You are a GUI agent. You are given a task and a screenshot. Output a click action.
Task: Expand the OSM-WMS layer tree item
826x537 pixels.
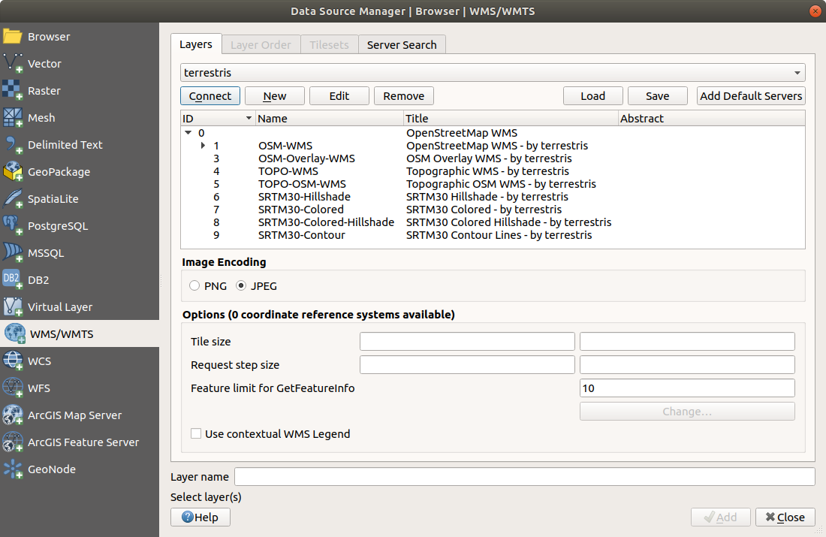pyautogui.click(x=203, y=146)
